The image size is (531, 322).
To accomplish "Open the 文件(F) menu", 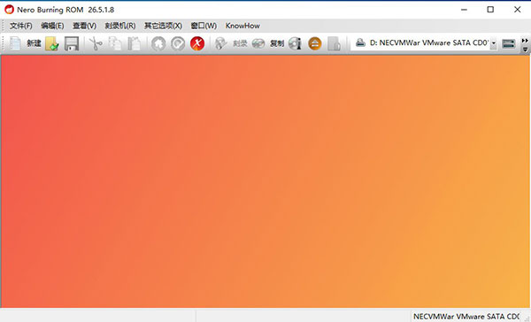I will [x=21, y=26].
